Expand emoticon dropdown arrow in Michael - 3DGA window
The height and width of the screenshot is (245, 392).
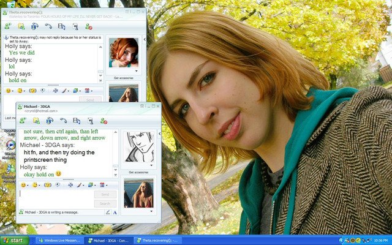point(28,186)
